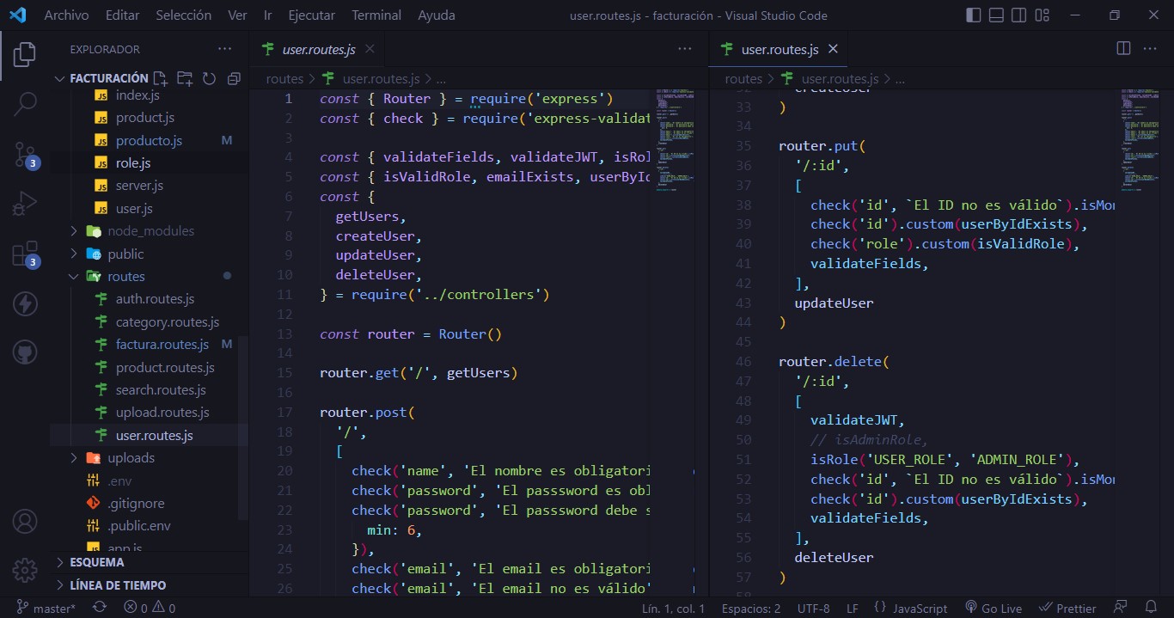Open role.js in explorer

click(133, 162)
